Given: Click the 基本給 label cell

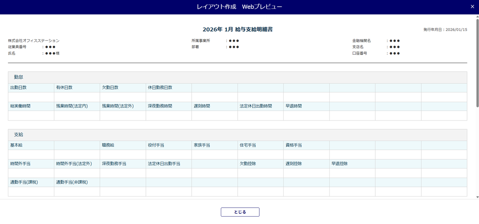Looking at the screenshot, I should (x=16, y=145).
